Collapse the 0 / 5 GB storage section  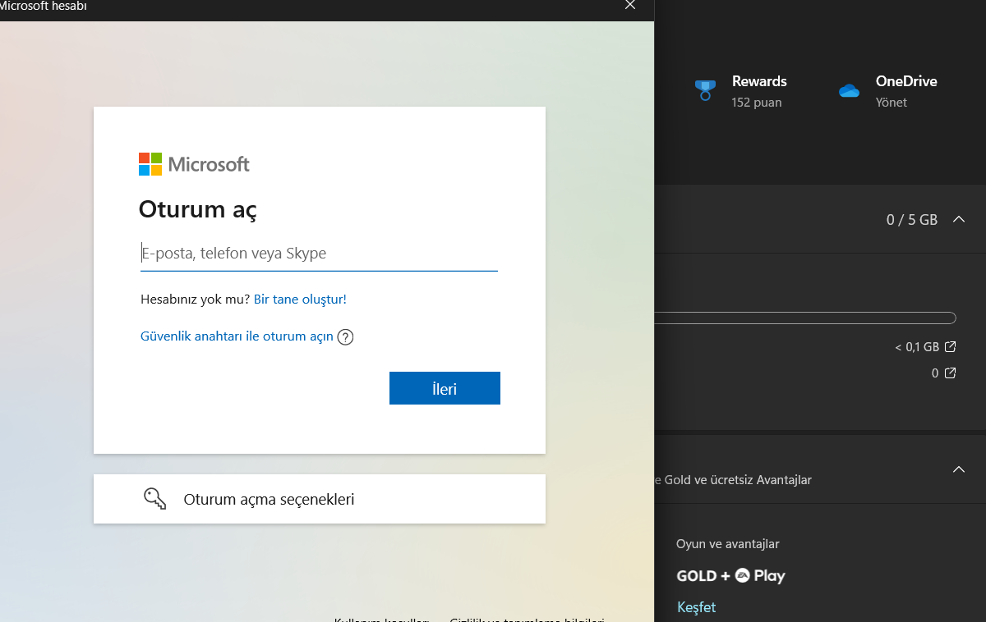(958, 219)
